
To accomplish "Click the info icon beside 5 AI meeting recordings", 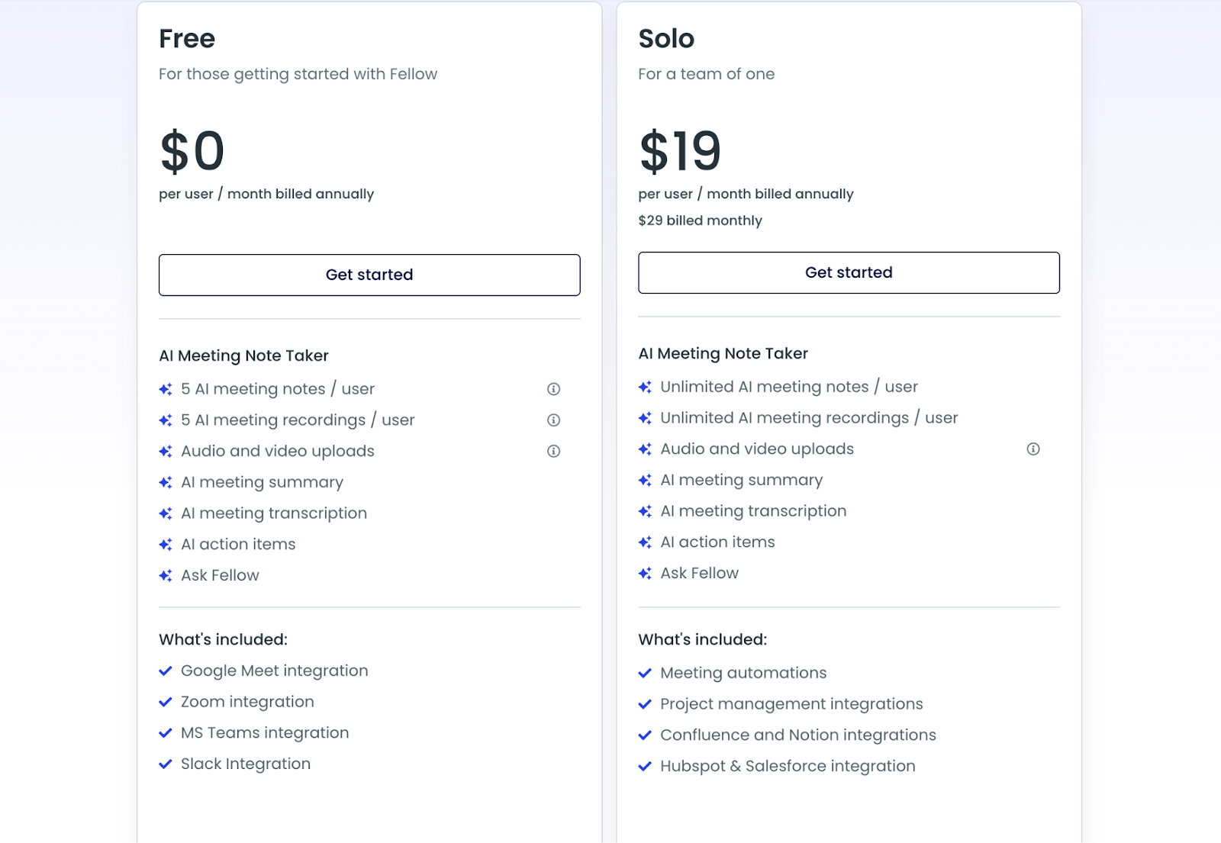I will pos(554,420).
